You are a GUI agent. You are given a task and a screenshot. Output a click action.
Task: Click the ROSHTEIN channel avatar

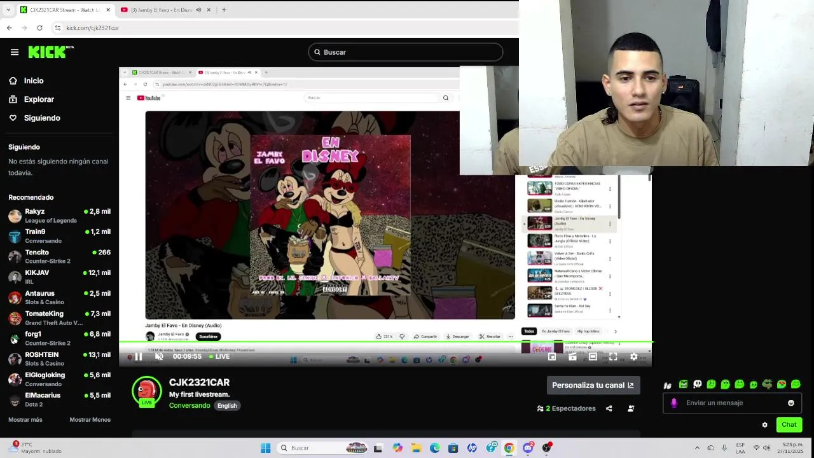(x=15, y=359)
